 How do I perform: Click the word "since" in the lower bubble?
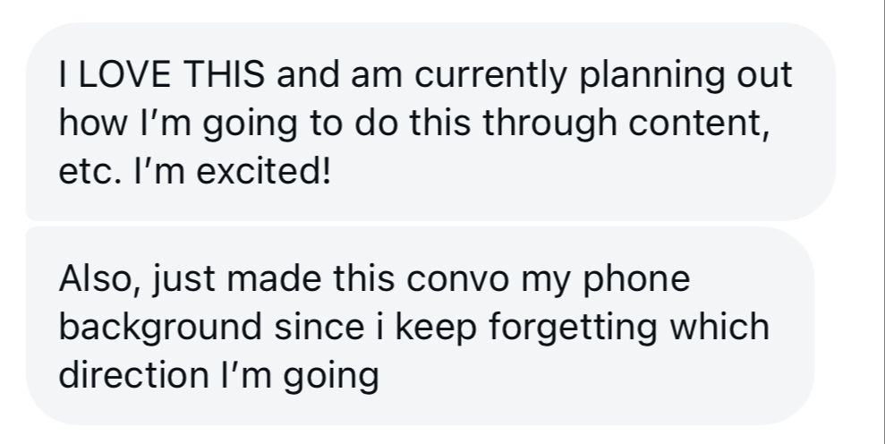click(319, 327)
